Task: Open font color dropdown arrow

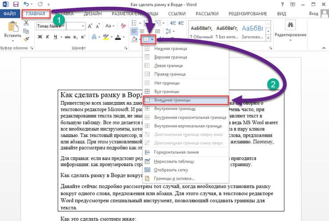Action: click(x=124, y=37)
